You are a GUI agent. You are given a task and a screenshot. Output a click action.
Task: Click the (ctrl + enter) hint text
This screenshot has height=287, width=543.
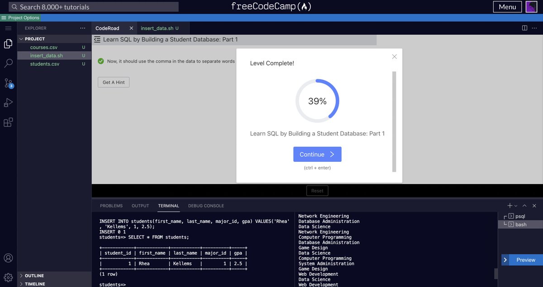pyautogui.click(x=317, y=168)
